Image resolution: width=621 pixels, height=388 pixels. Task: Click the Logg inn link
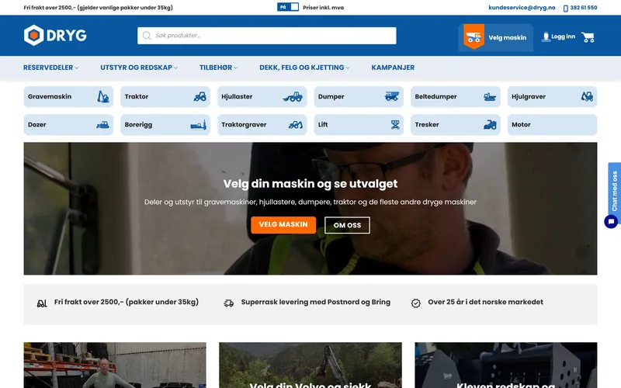pyautogui.click(x=564, y=36)
